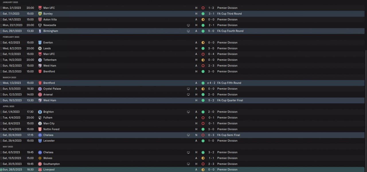
Task: Click the date Sun, 19/2/2023
Action: click(12, 66)
